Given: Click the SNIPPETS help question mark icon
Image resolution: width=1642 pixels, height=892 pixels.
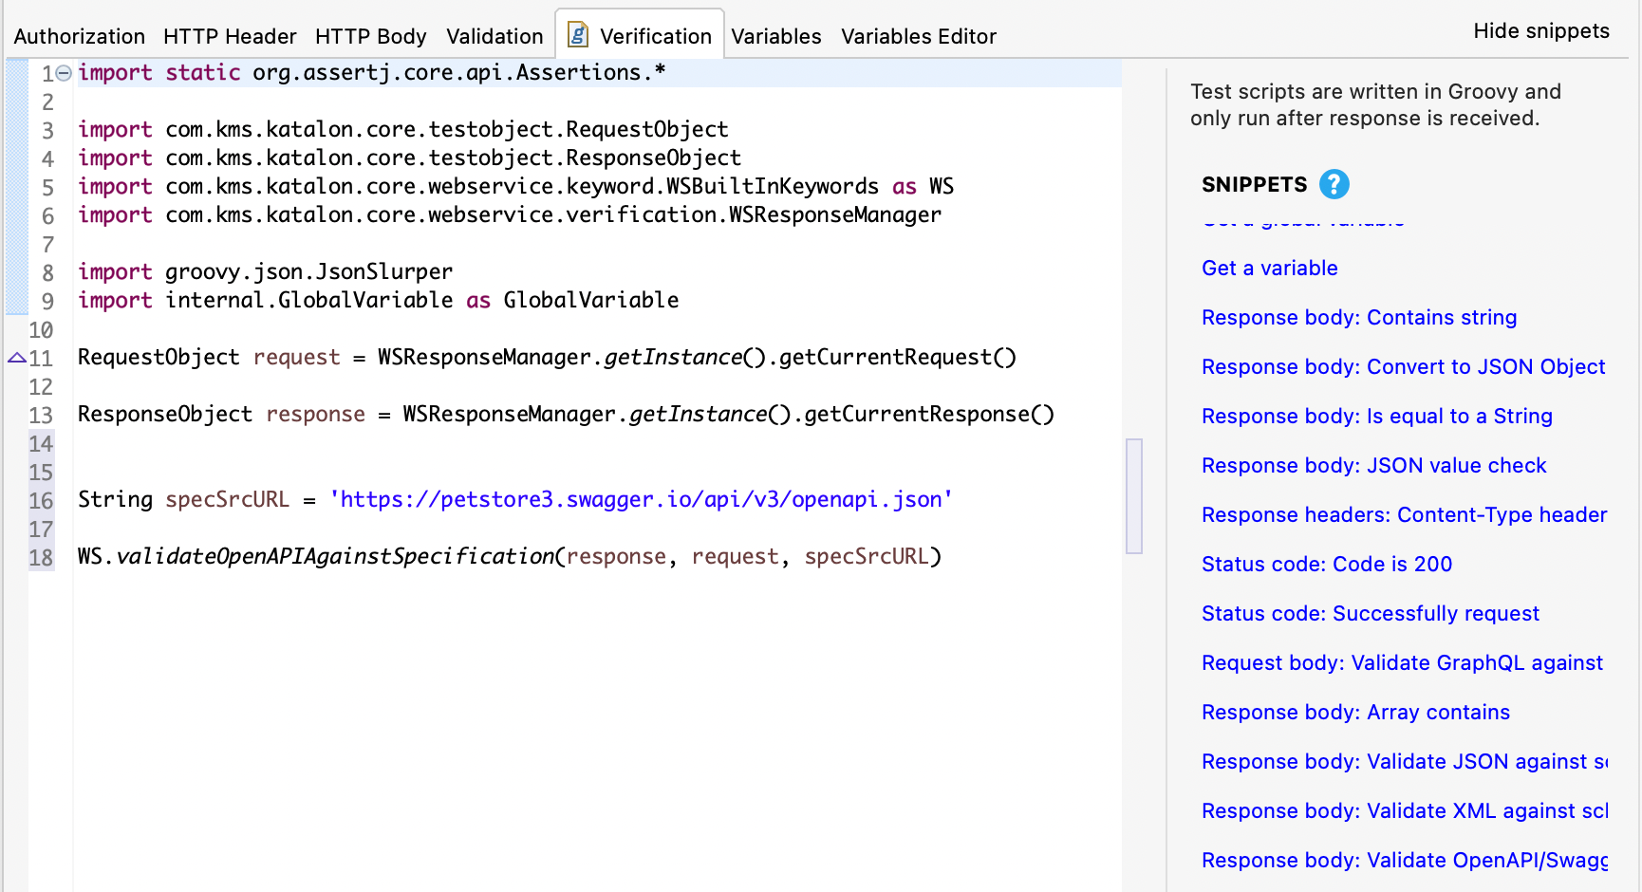Looking at the screenshot, I should click(1334, 184).
